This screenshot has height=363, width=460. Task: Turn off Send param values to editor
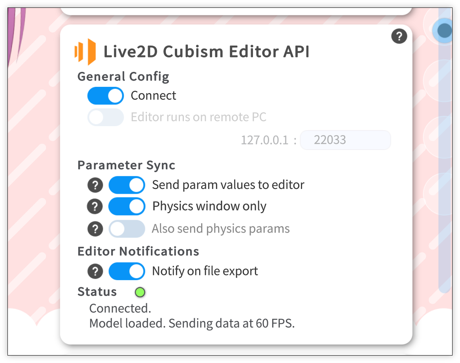pos(126,185)
